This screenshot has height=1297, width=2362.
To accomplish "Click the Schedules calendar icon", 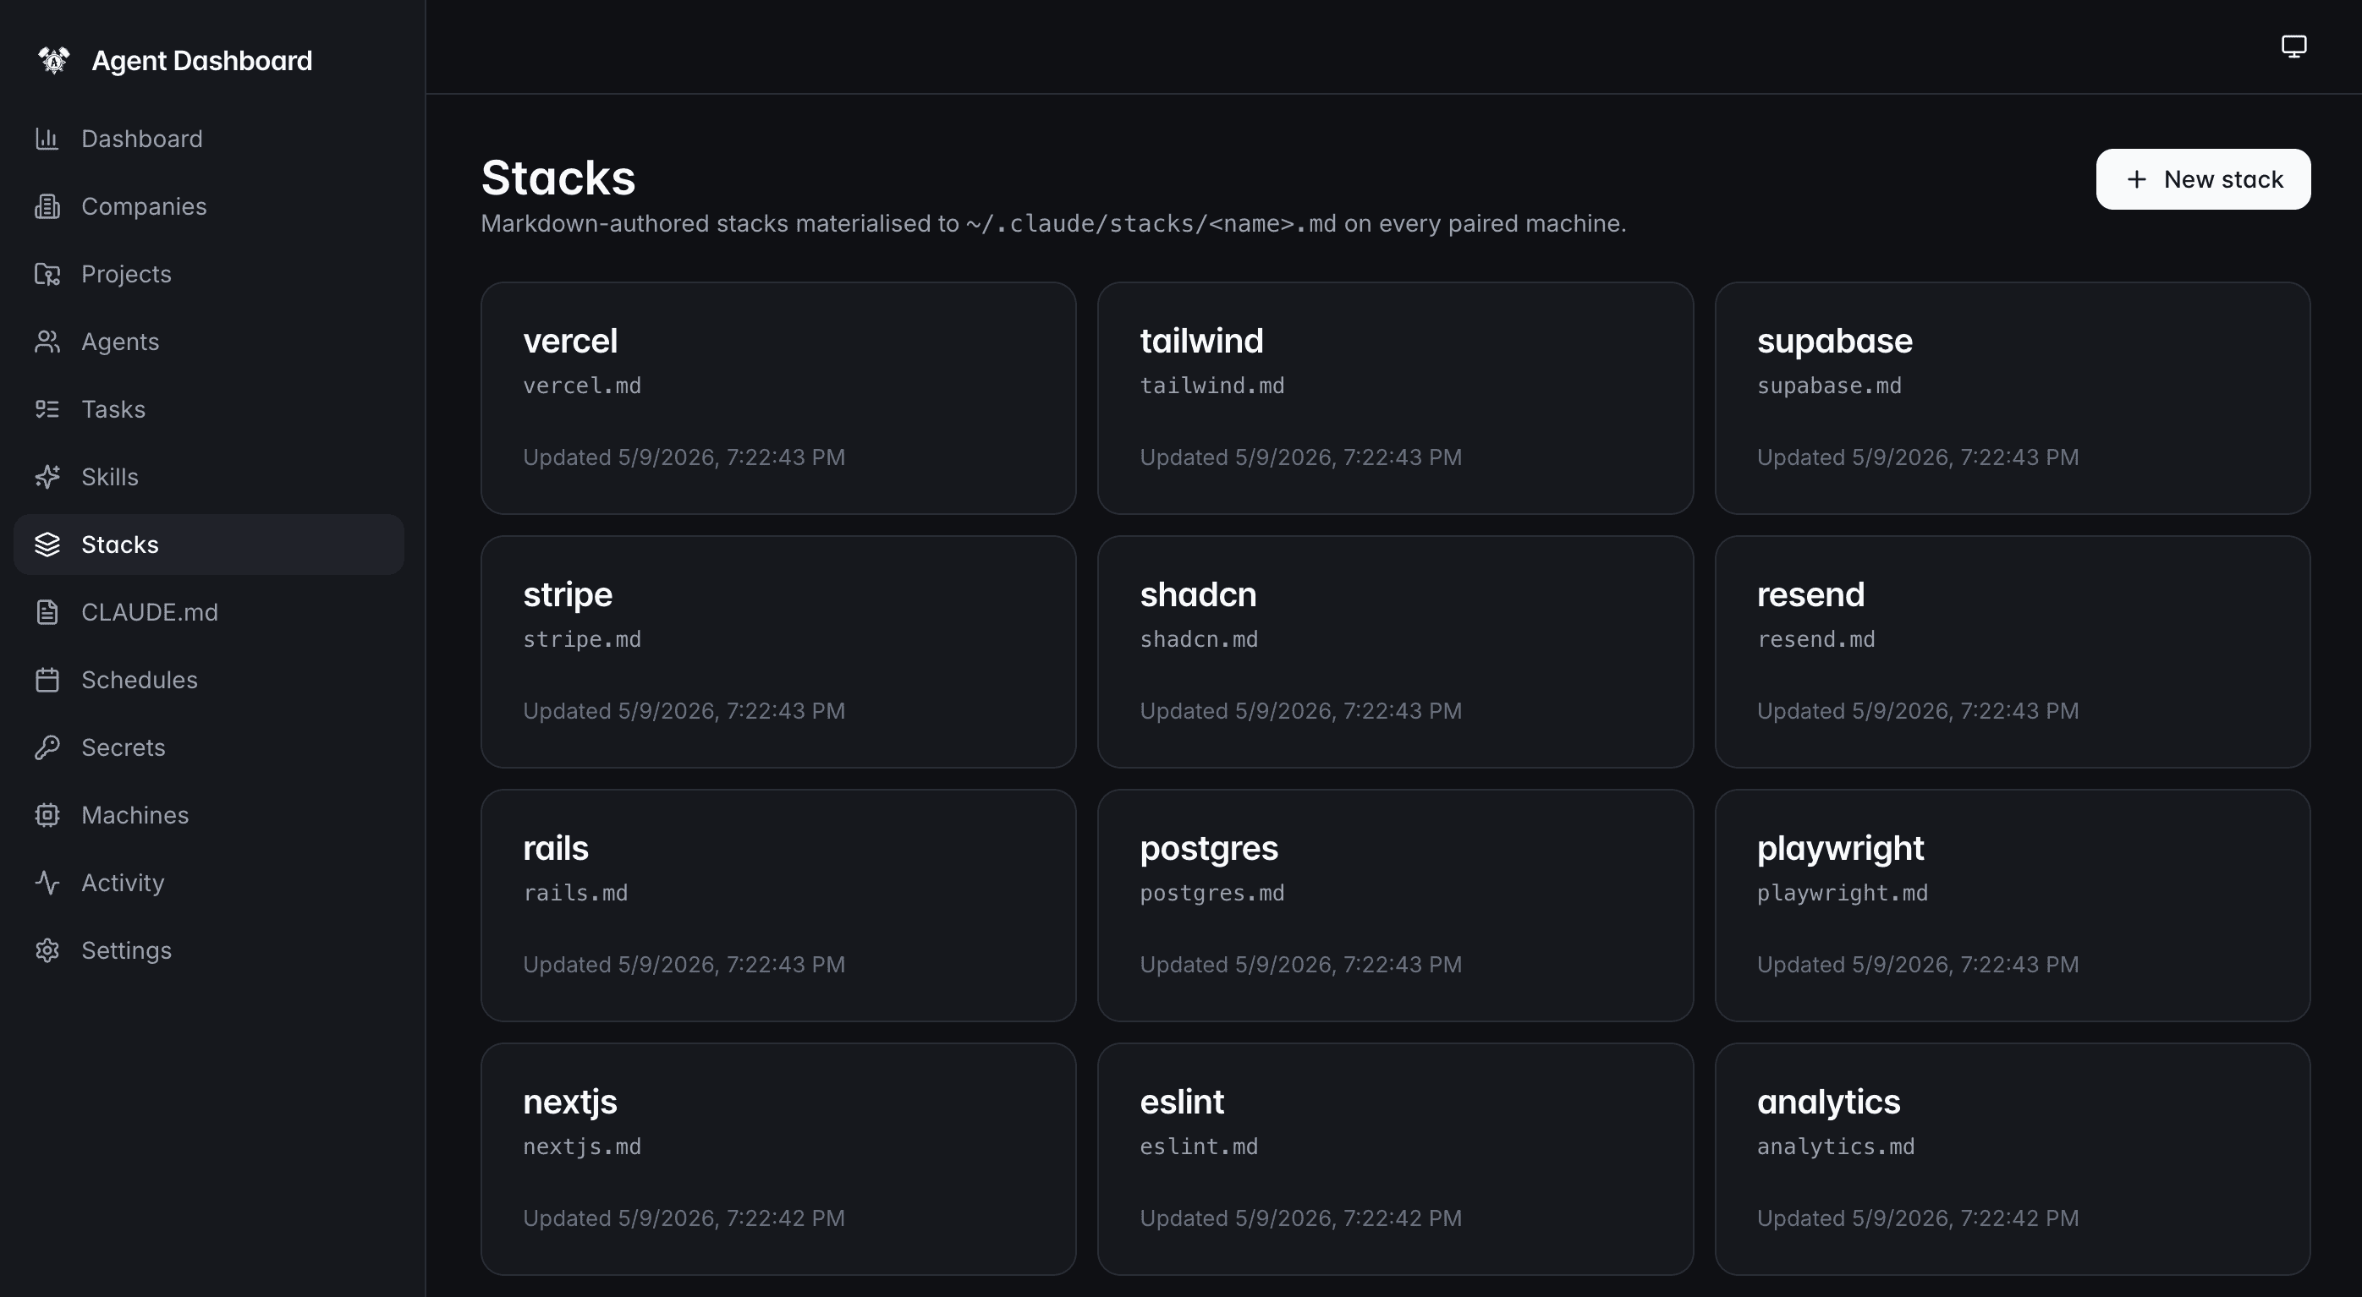I will 47,680.
